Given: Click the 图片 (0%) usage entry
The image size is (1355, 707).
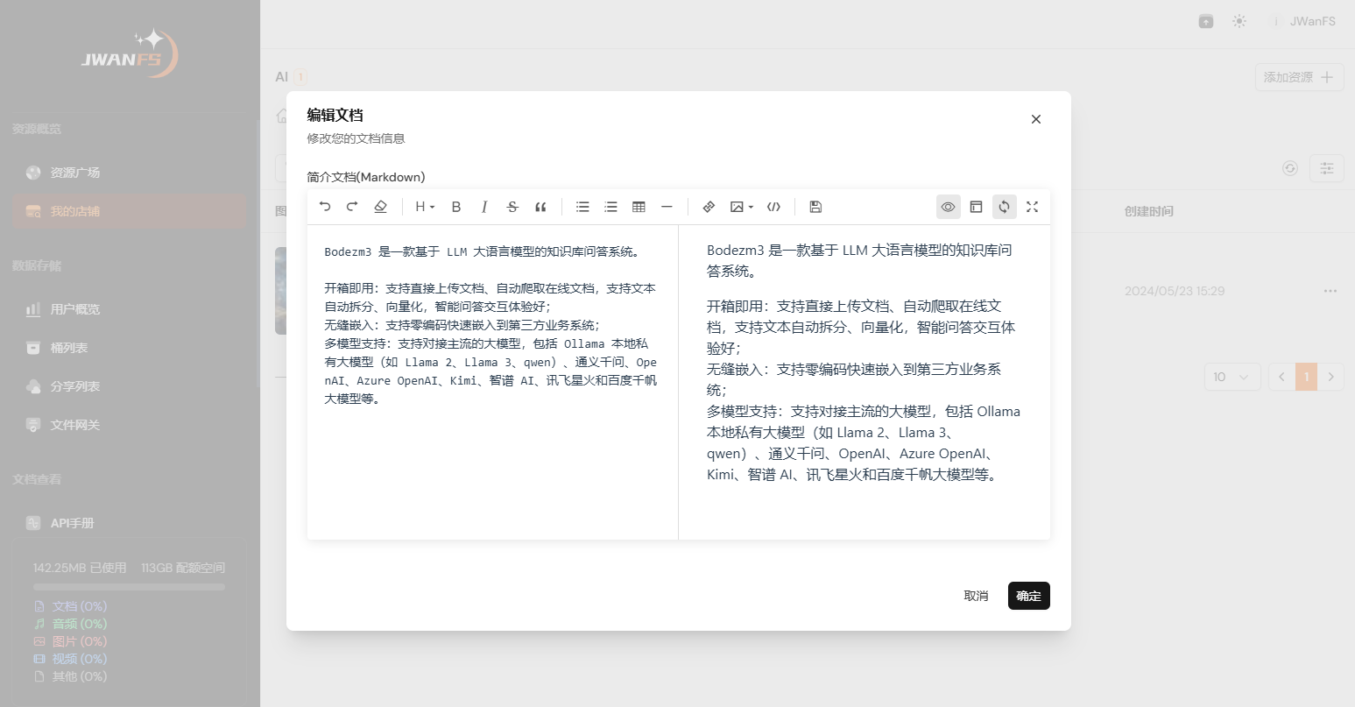Looking at the screenshot, I should click(70, 641).
